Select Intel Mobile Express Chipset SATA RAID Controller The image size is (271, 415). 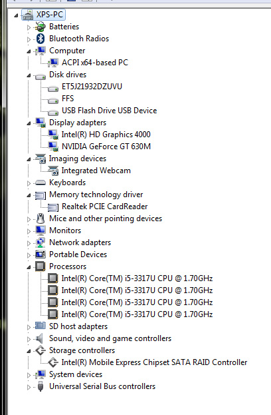154,362
